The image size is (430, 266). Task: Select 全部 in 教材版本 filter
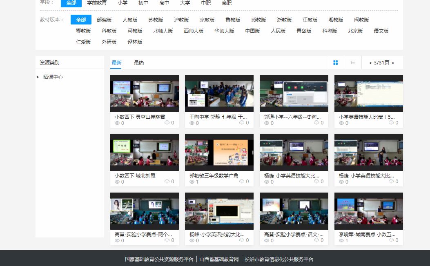(x=81, y=20)
